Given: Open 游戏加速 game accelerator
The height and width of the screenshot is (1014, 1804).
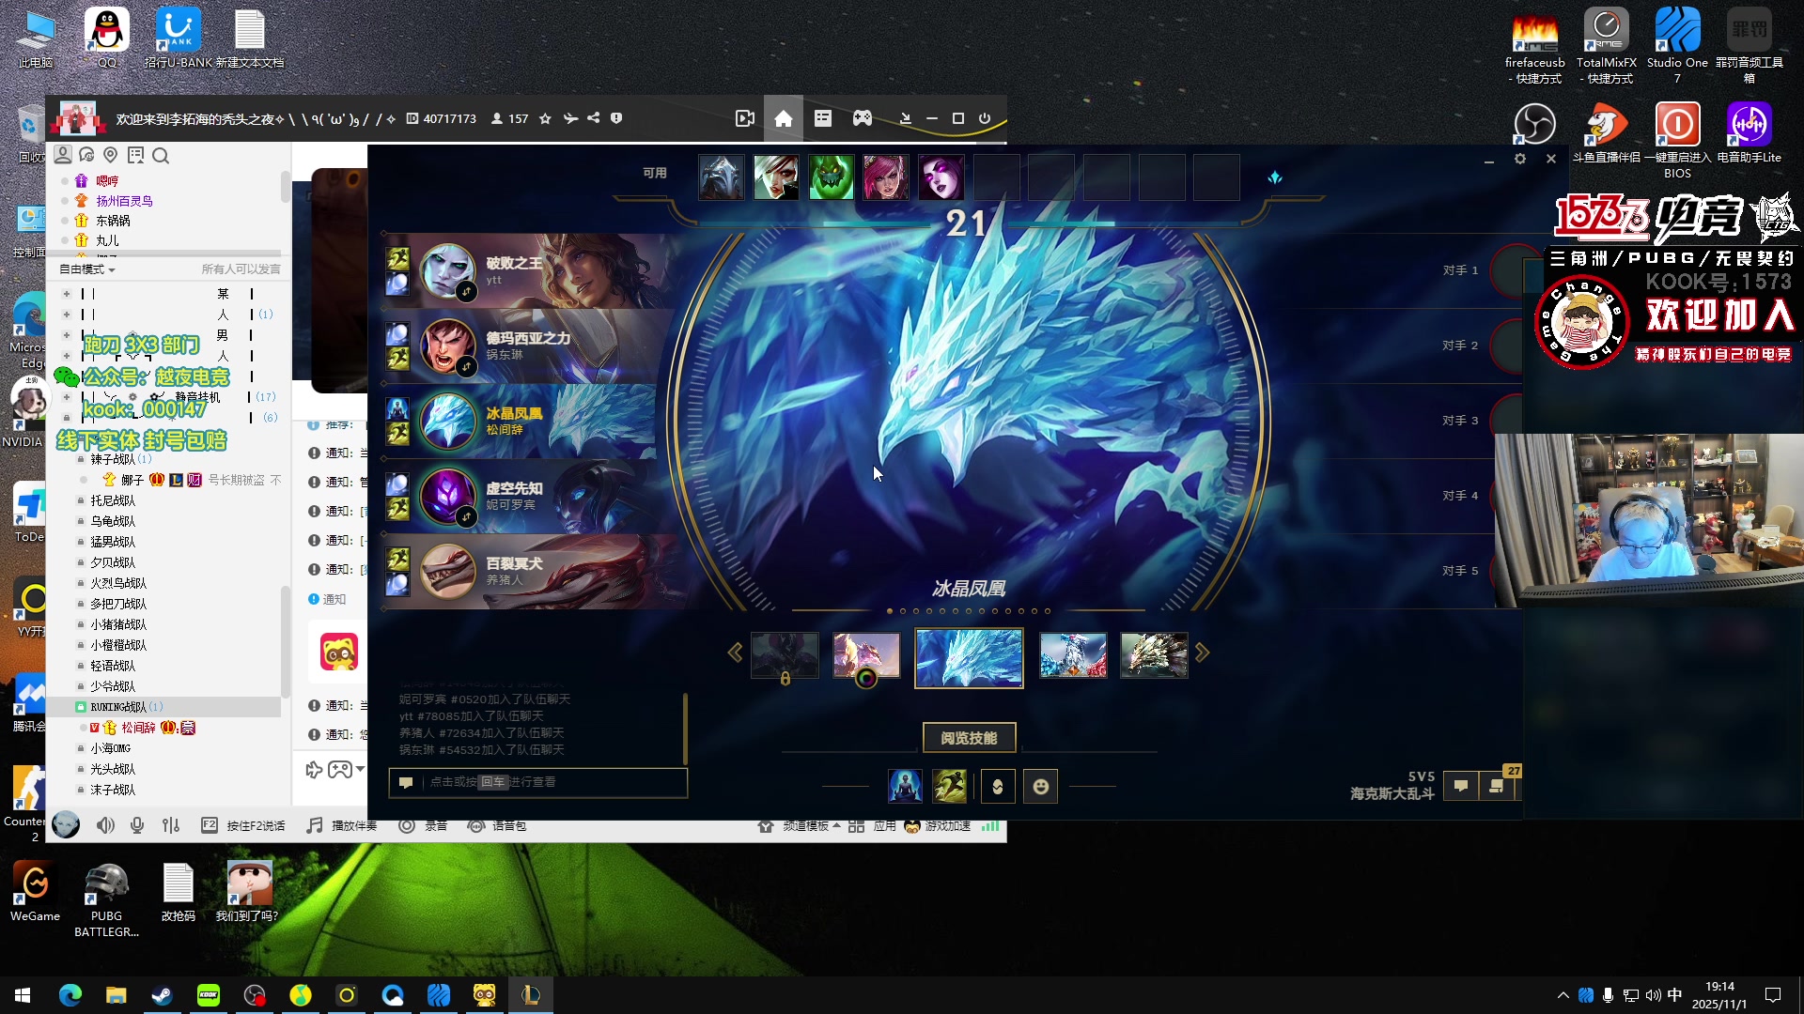Looking at the screenshot, I should (x=937, y=826).
